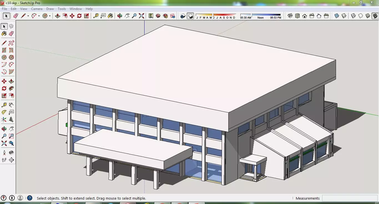Activate the Position Camera tool
The width and height of the screenshot is (379, 204).
pyautogui.click(x=4, y=152)
